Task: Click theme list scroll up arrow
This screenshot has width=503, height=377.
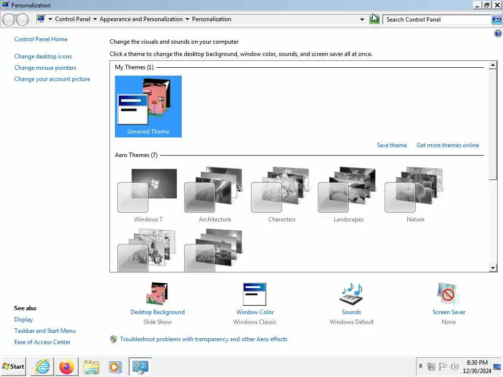Action: pyautogui.click(x=493, y=65)
